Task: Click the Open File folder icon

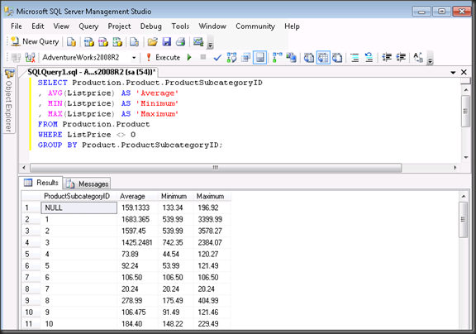Action: point(152,42)
